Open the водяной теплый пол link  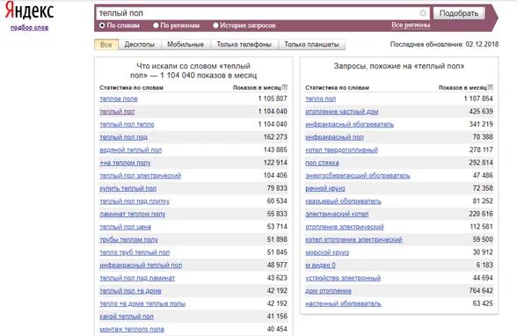(130, 150)
